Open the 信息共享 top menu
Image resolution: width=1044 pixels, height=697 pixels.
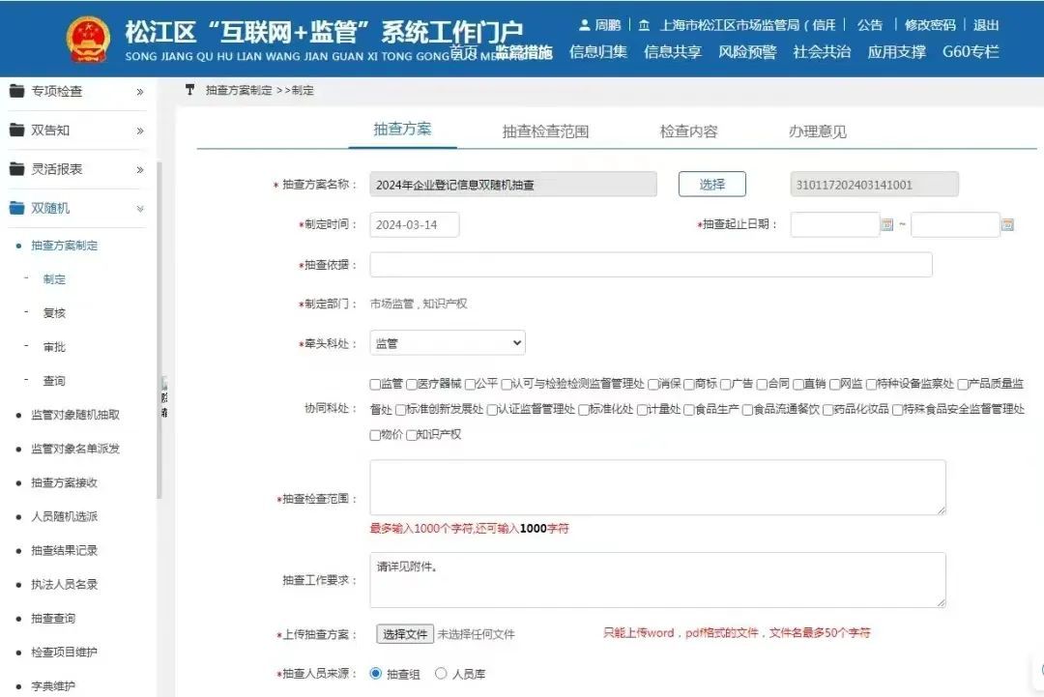[x=673, y=52]
